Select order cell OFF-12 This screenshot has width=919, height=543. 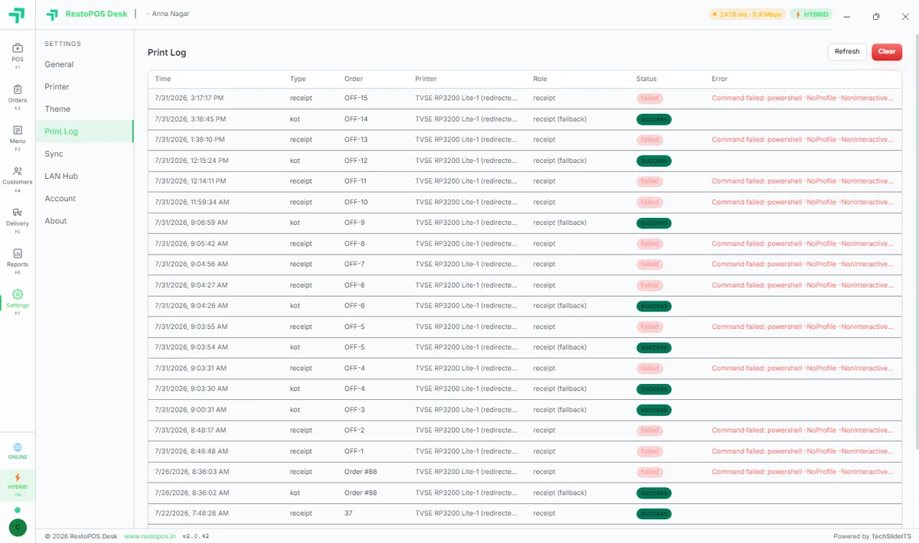356,161
